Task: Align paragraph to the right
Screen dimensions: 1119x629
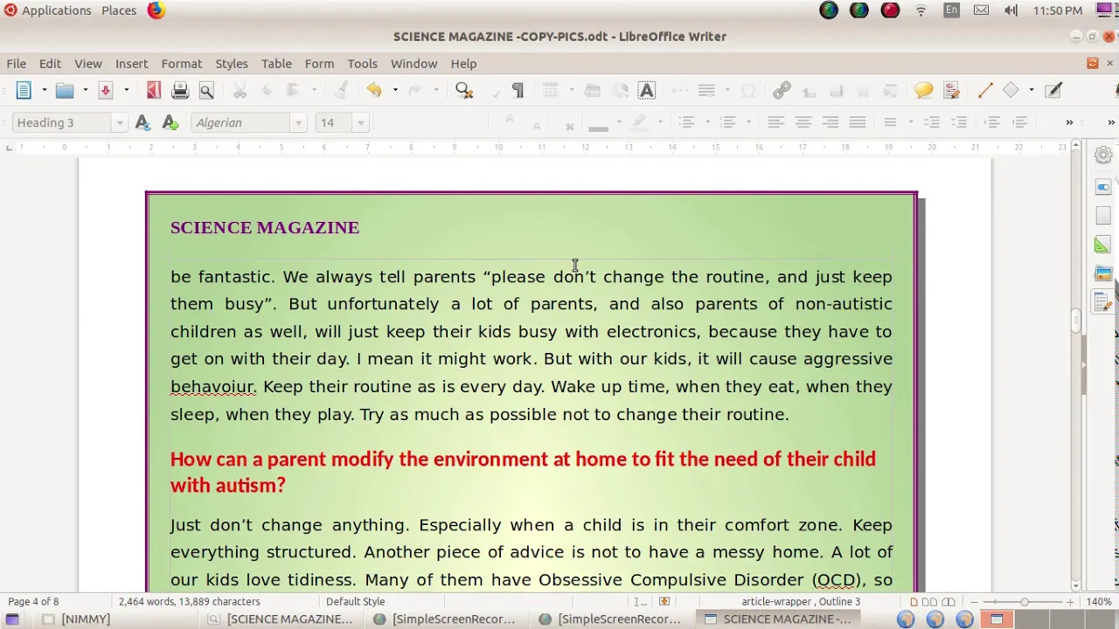Action: pyautogui.click(x=830, y=122)
